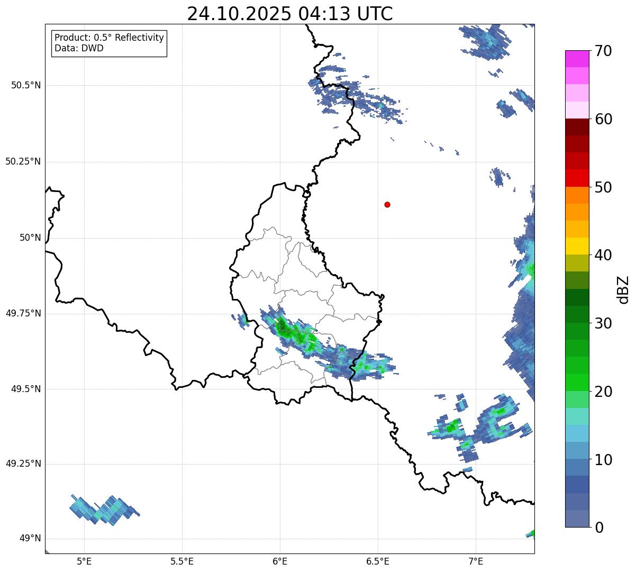Click the 49.5°N latitude label
The width and height of the screenshot is (636, 572).
tap(26, 389)
